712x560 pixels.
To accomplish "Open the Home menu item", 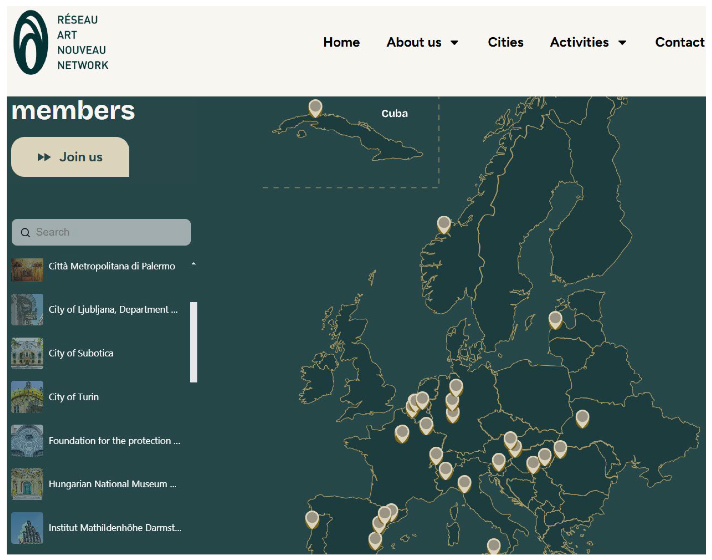I will point(341,42).
